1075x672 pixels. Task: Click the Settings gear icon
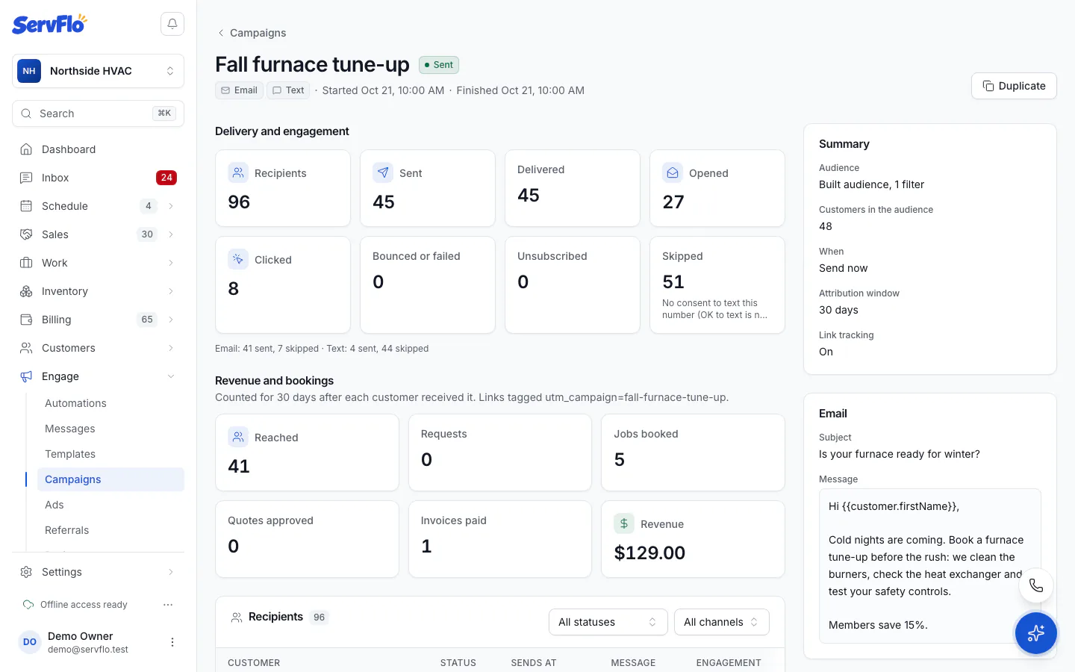point(26,572)
